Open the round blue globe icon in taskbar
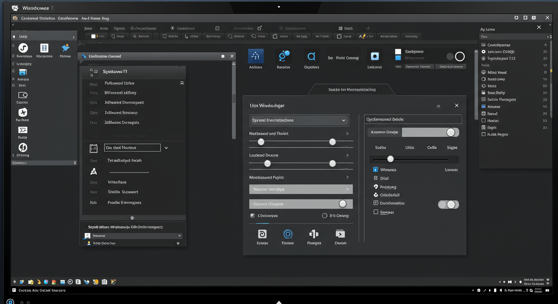 (46, 282)
